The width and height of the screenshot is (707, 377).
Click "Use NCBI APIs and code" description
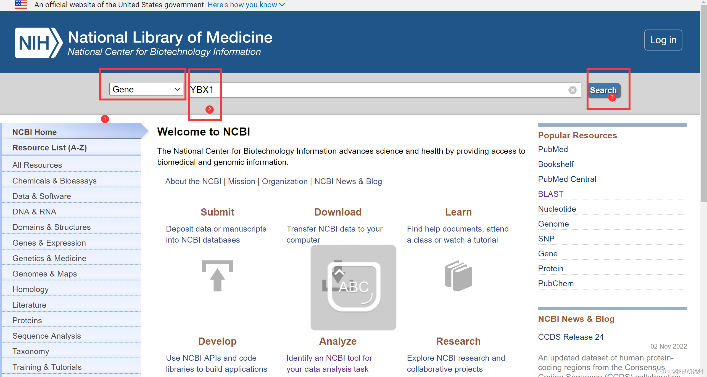(217, 363)
